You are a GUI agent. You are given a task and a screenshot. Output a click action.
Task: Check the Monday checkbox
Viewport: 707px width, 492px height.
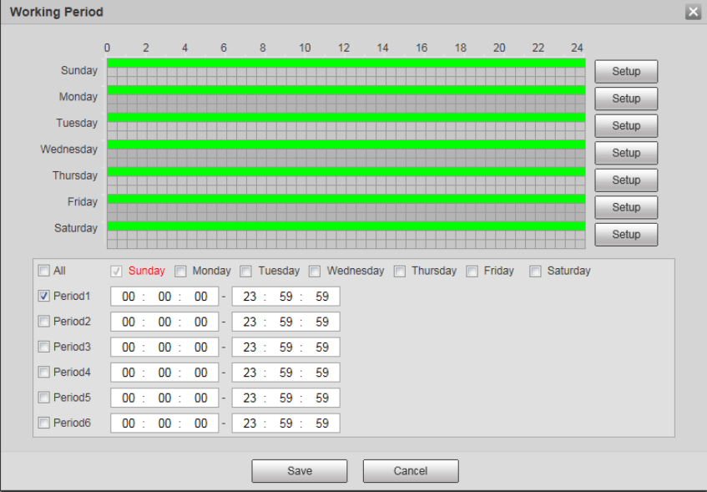[180, 271]
